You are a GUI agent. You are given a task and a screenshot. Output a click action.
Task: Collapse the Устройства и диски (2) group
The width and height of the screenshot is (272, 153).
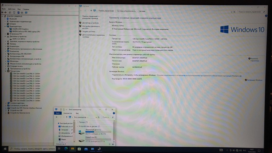click(77, 126)
